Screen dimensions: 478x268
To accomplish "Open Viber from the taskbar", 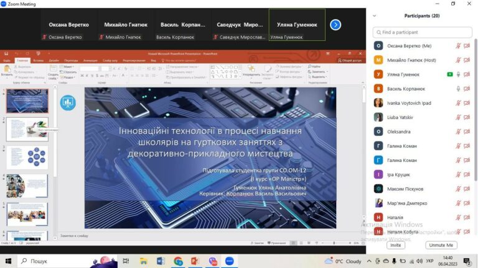I will pos(212,261).
